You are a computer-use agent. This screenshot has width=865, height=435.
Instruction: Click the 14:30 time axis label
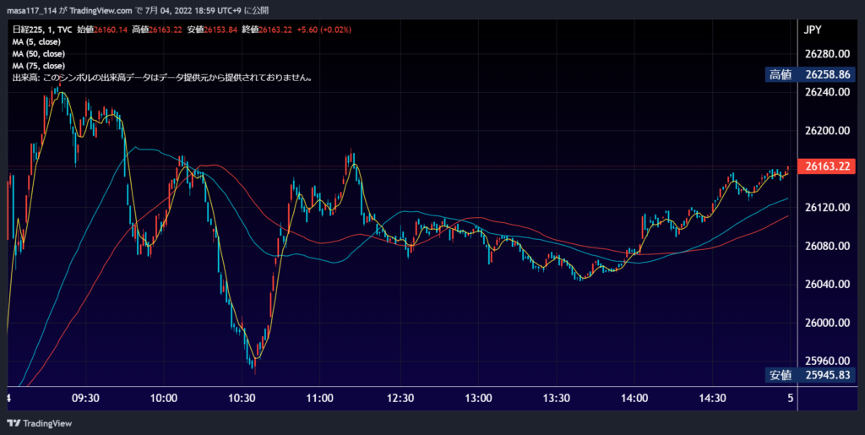point(712,398)
